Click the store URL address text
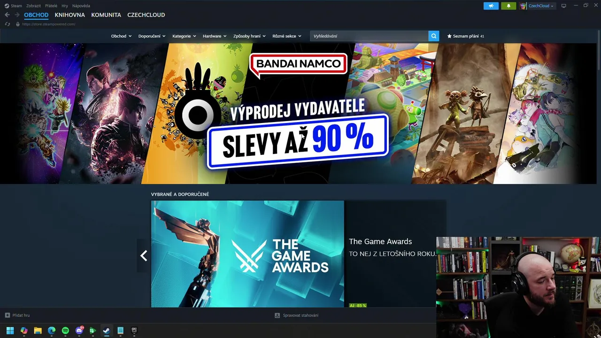The image size is (601, 338). tap(48, 24)
